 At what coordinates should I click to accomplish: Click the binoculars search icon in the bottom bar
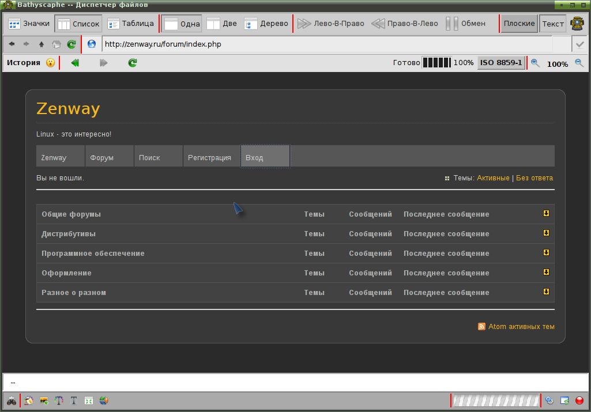(x=12, y=400)
